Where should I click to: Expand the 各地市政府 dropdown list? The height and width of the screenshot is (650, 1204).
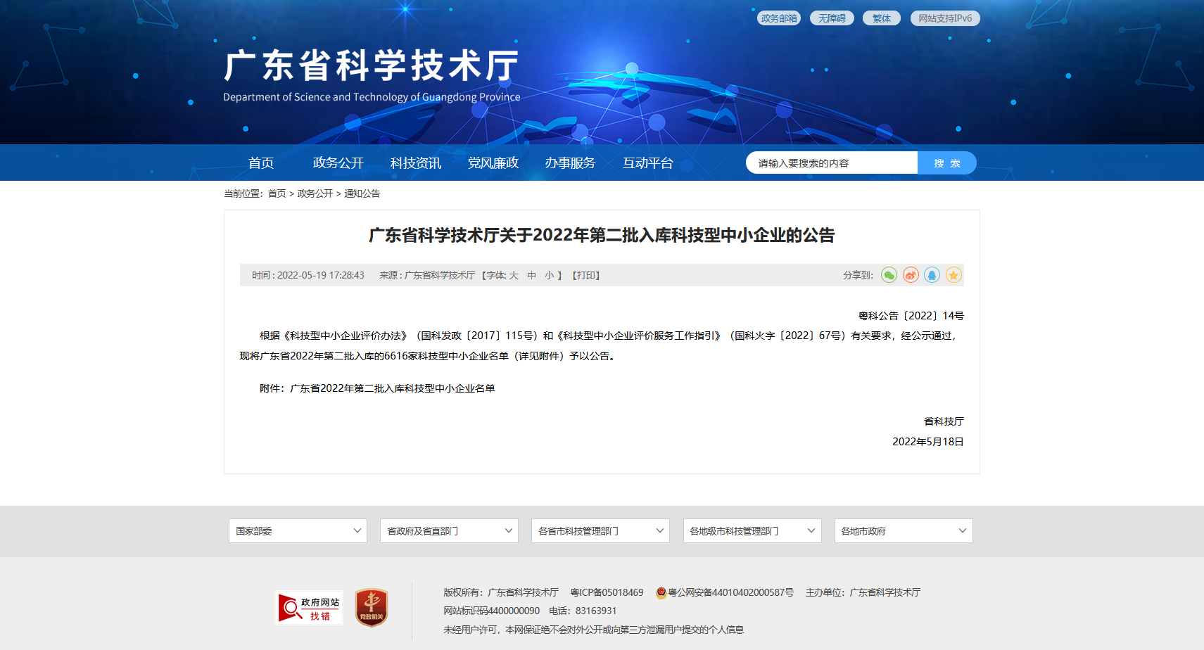(x=903, y=530)
